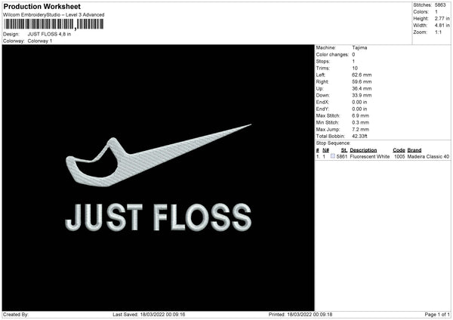Click the Width value 4.81 in

pos(442,26)
